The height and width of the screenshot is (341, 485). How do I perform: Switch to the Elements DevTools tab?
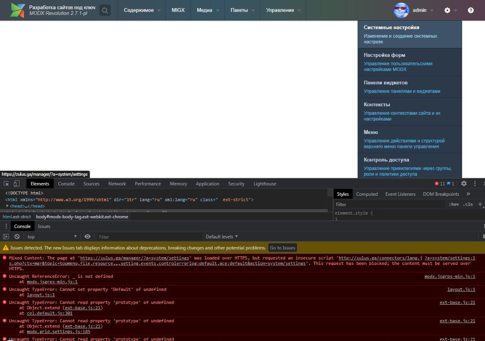40,183
